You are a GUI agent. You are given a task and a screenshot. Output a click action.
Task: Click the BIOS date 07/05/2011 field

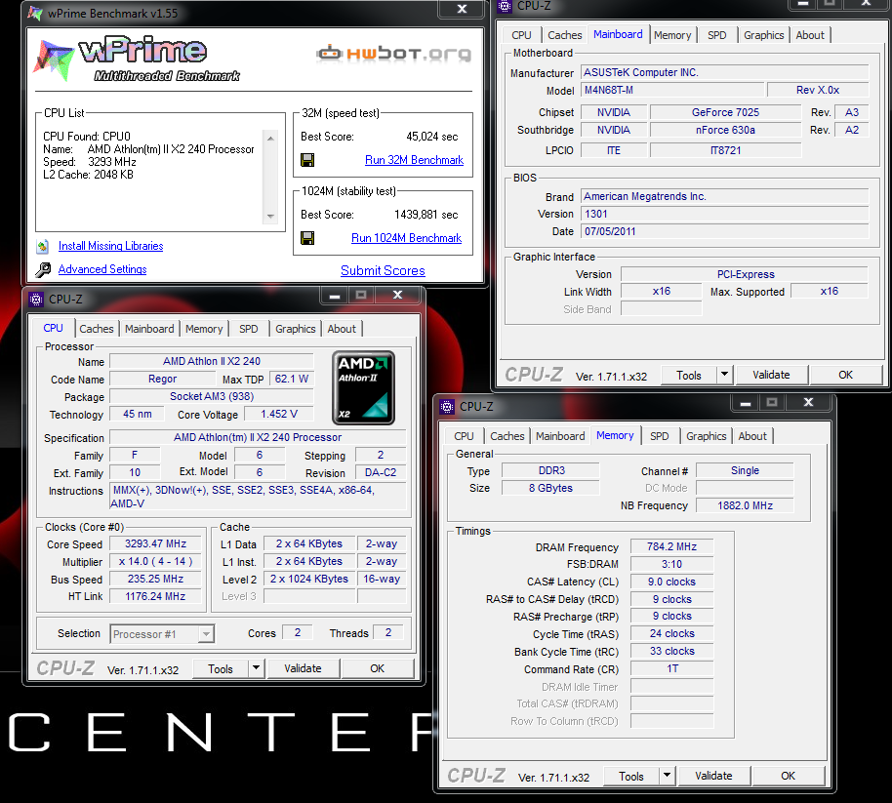pyautogui.click(x=725, y=231)
